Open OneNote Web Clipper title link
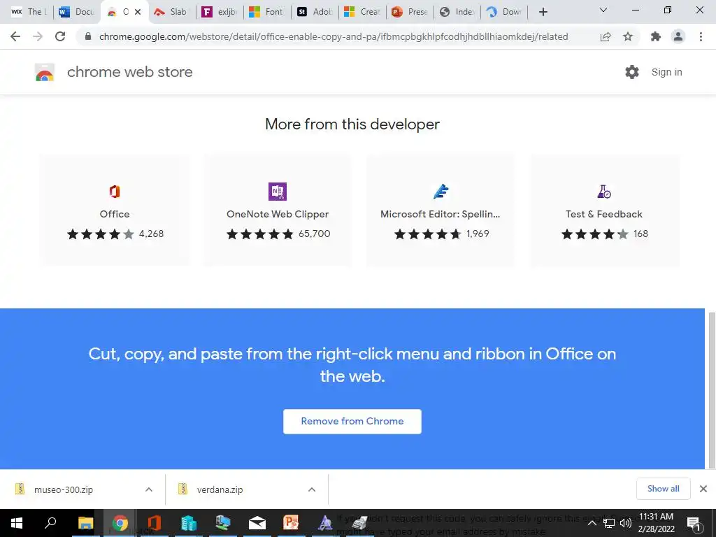This screenshot has height=537, width=716. (x=278, y=214)
